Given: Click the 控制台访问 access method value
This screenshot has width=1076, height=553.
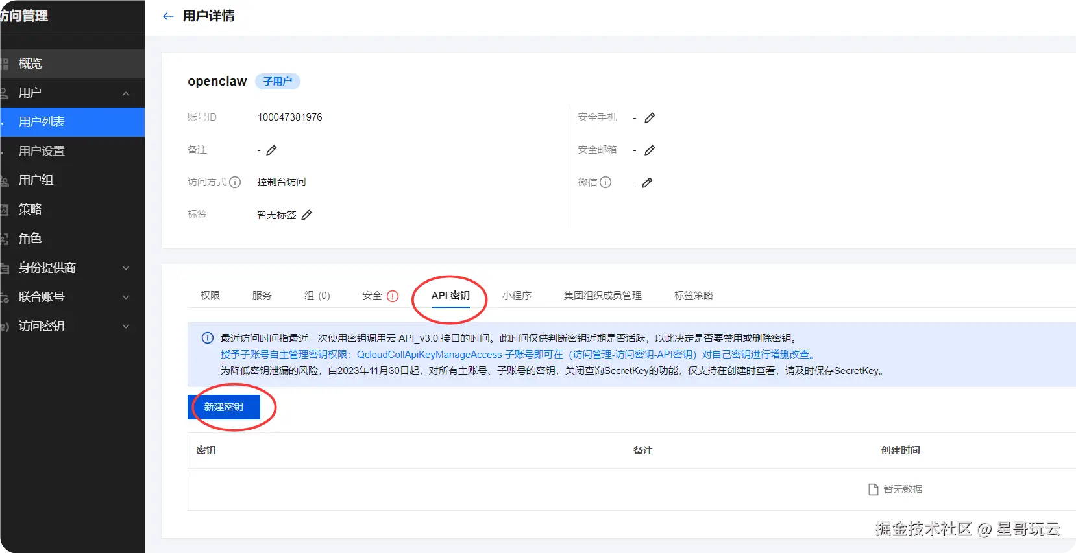Looking at the screenshot, I should click(x=282, y=182).
